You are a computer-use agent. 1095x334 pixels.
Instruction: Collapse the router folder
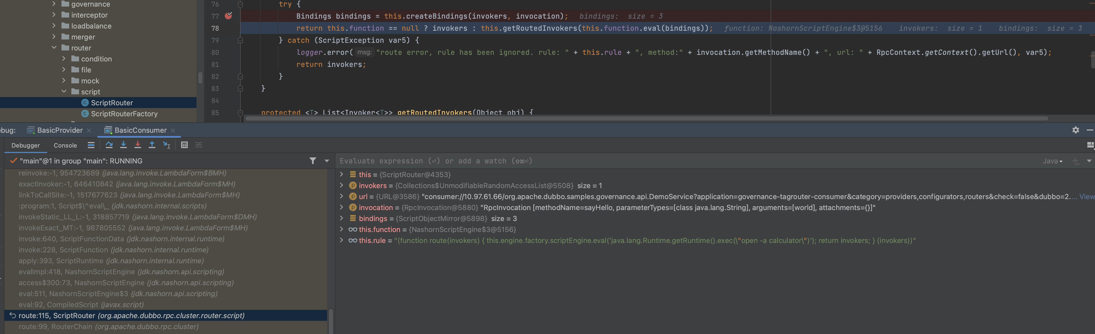[x=54, y=48]
